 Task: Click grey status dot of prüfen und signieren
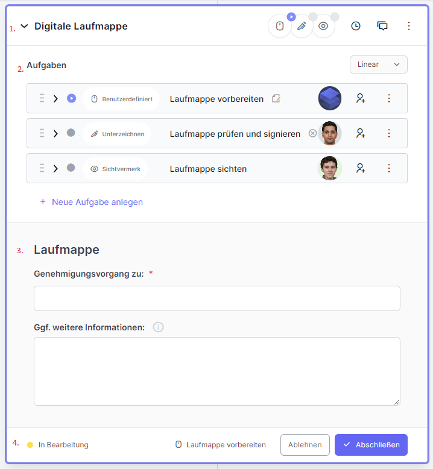tap(71, 133)
